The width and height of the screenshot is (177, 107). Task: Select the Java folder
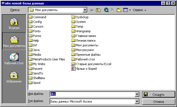pos(34,50)
